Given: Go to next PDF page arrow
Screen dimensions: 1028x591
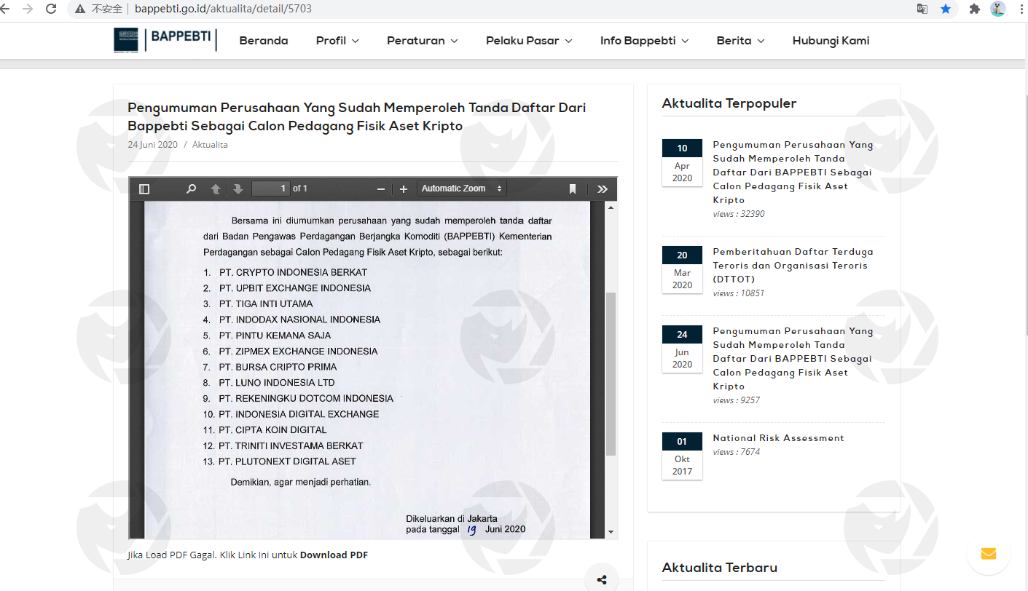Looking at the screenshot, I should point(238,189).
